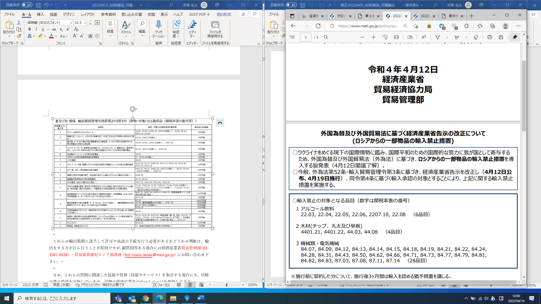Open the 図の形式 tab in left Word

(224, 14)
